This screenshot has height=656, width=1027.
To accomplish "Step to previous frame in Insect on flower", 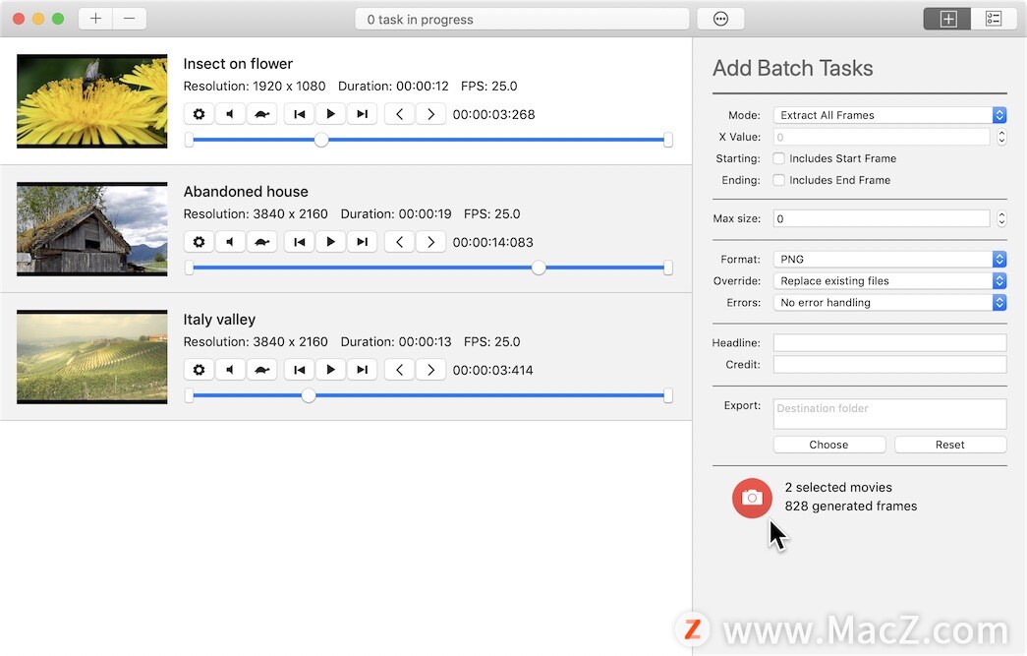I will pos(400,114).
